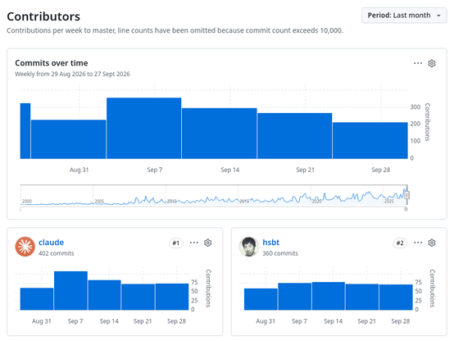454x341 pixels.
Task: Open three-dot menu on hsbt's card
Action: [418, 243]
